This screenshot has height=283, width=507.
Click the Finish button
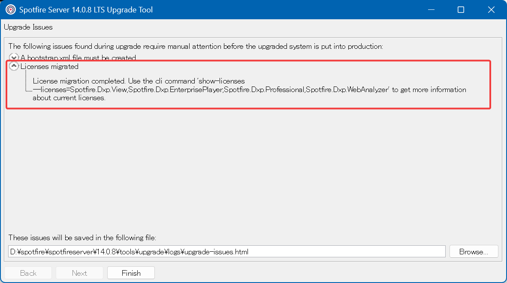click(x=131, y=273)
